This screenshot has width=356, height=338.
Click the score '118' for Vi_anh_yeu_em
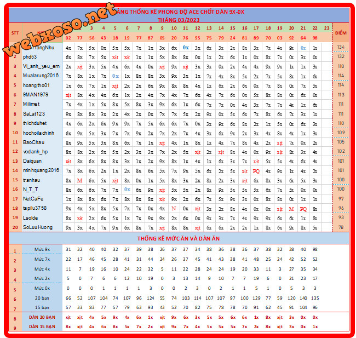(x=341, y=66)
